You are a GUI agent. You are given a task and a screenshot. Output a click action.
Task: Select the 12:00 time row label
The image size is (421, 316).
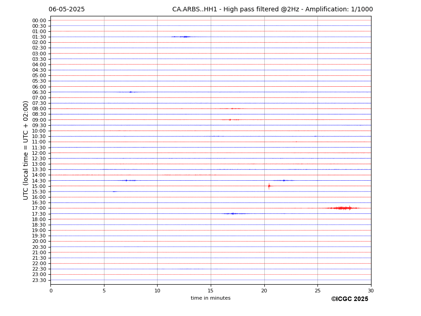(39, 153)
